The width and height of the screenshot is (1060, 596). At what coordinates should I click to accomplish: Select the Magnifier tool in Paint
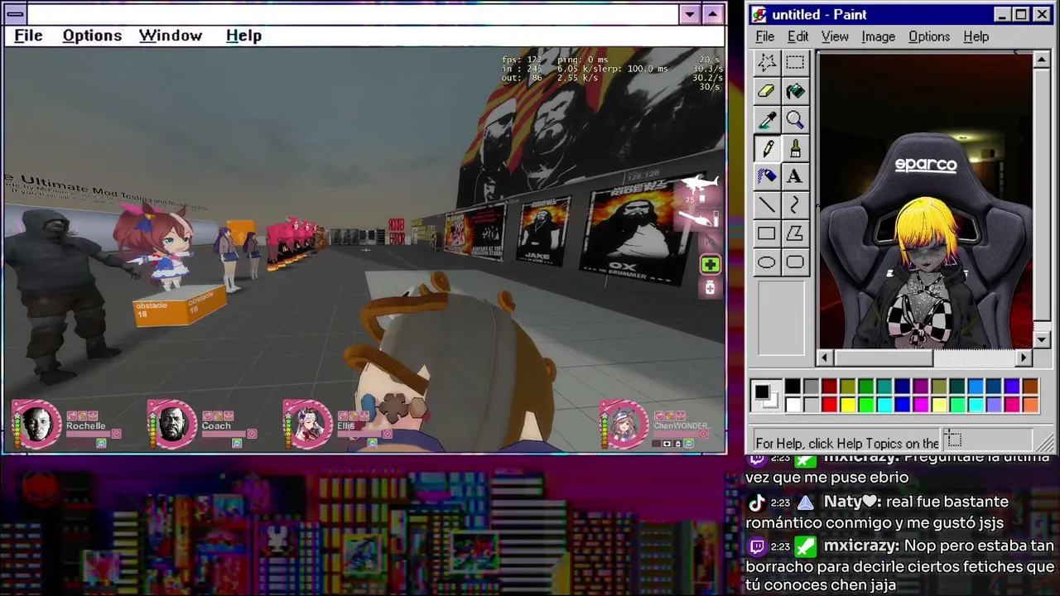coord(795,120)
